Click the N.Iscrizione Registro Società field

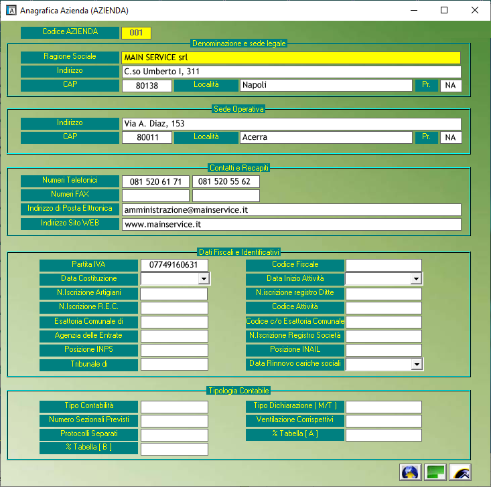(384, 336)
